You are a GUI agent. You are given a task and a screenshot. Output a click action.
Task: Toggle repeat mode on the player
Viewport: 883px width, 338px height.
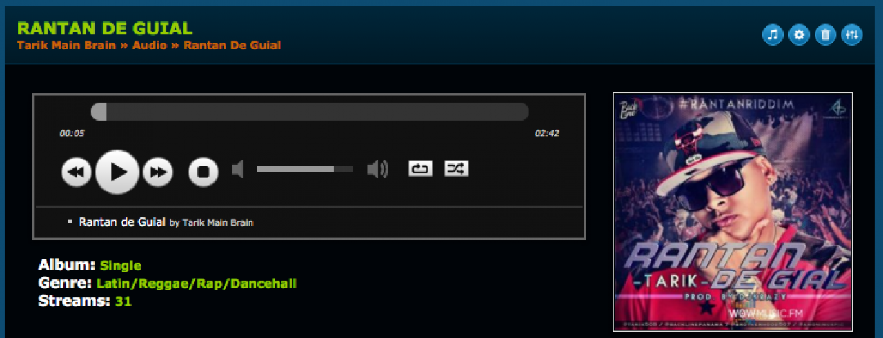point(420,168)
